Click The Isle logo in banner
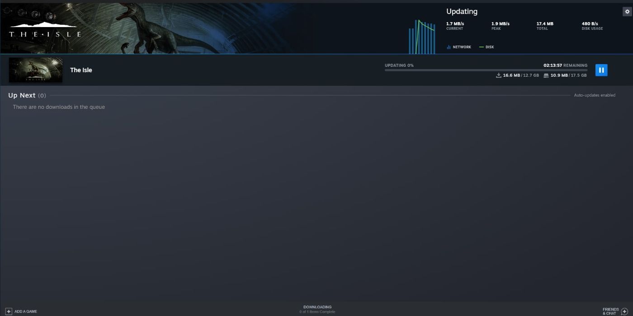 pyautogui.click(x=45, y=30)
